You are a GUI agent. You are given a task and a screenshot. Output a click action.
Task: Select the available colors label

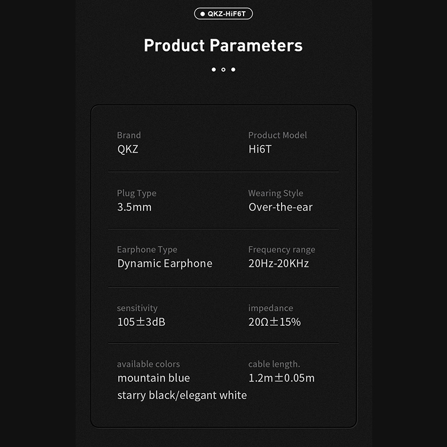pos(149,364)
